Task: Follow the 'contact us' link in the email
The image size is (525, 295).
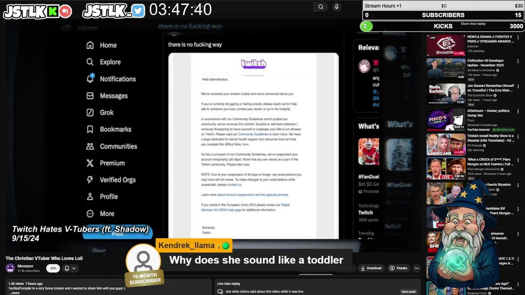Action: [x=235, y=184]
